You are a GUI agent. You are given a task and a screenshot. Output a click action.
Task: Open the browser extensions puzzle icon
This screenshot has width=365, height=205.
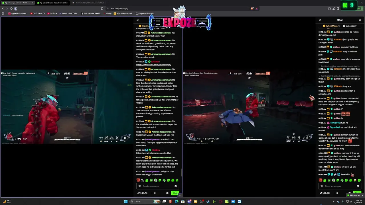click(x=329, y=9)
